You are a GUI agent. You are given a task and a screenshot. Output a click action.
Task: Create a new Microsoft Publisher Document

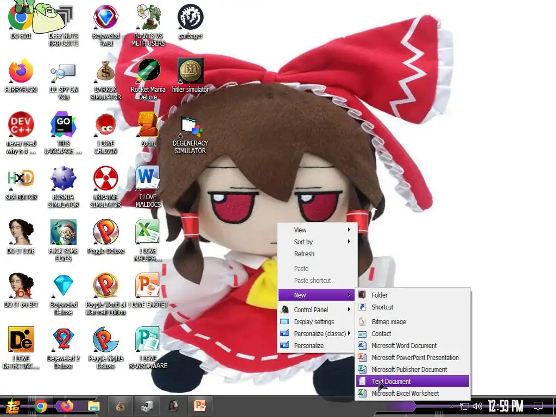point(413,369)
